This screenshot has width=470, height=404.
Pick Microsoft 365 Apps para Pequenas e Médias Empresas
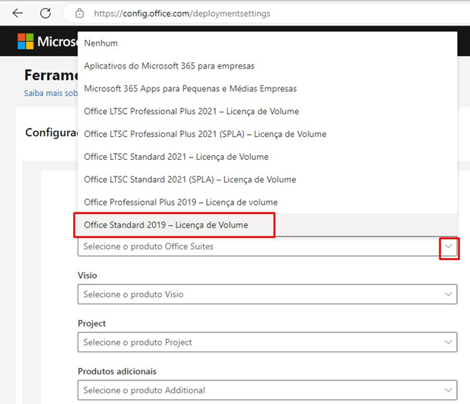coord(268,89)
